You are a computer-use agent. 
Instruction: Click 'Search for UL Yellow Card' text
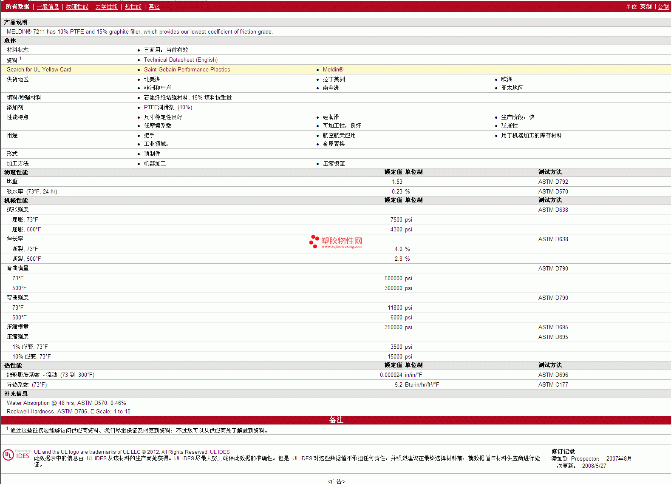point(39,70)
